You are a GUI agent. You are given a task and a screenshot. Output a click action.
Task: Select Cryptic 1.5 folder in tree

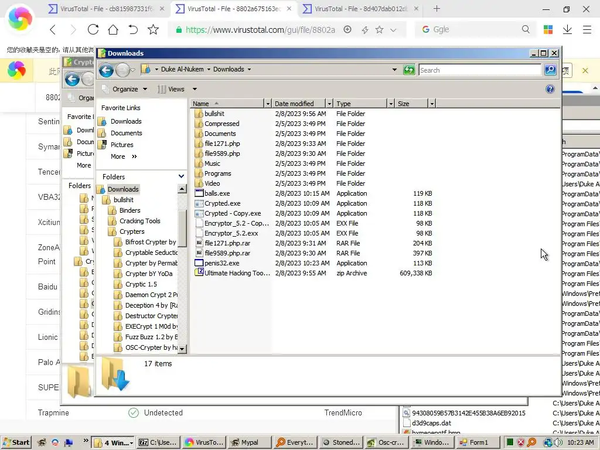pos(141,284)
